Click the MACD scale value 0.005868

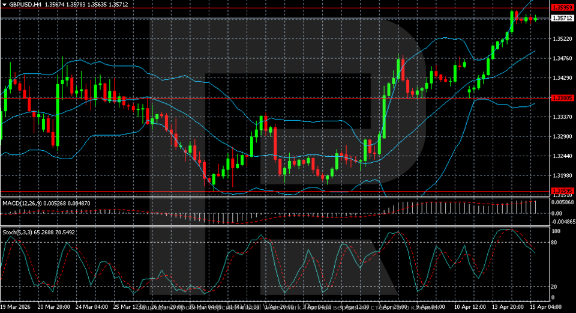tap(562, 202)
